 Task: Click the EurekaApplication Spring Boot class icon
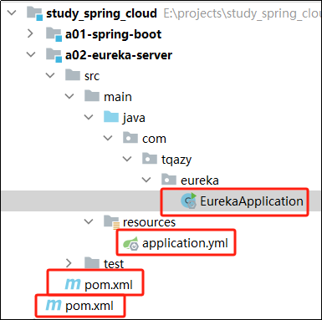[x=189, y=201]
